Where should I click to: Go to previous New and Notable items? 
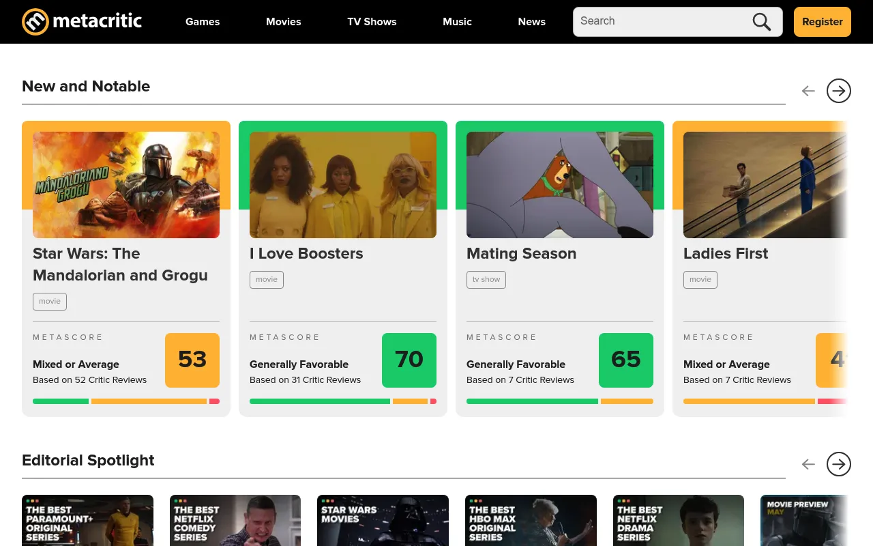(808, 90)
